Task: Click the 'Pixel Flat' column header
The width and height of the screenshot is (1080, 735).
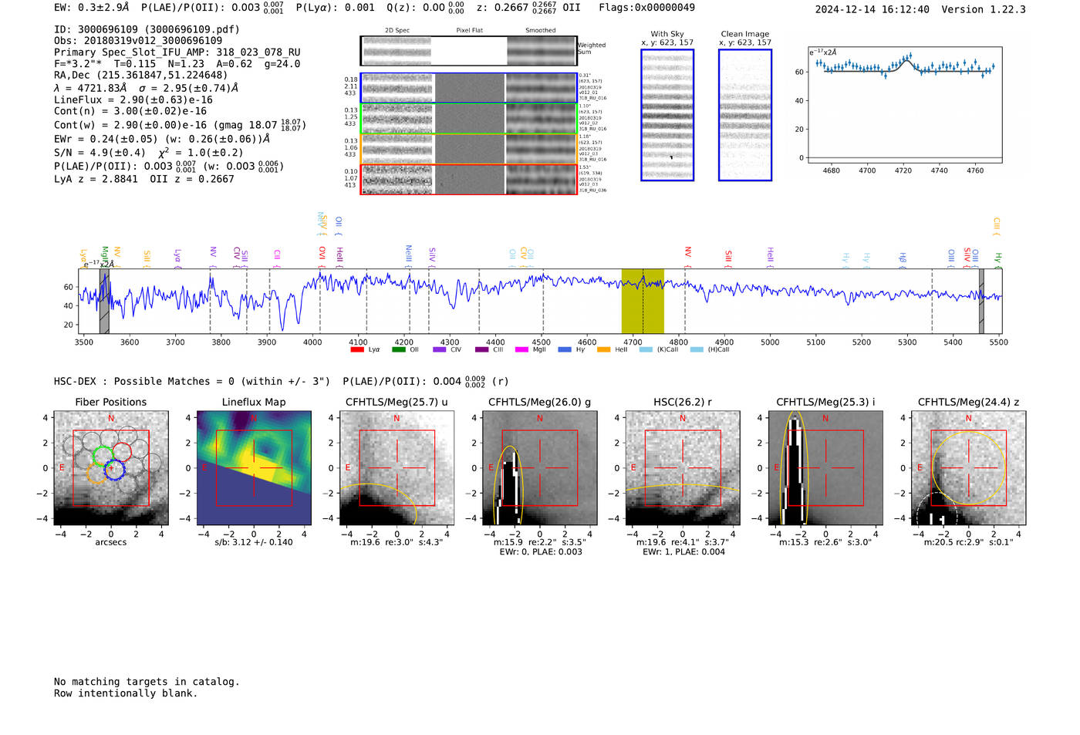Action: (x=469, y=31)
